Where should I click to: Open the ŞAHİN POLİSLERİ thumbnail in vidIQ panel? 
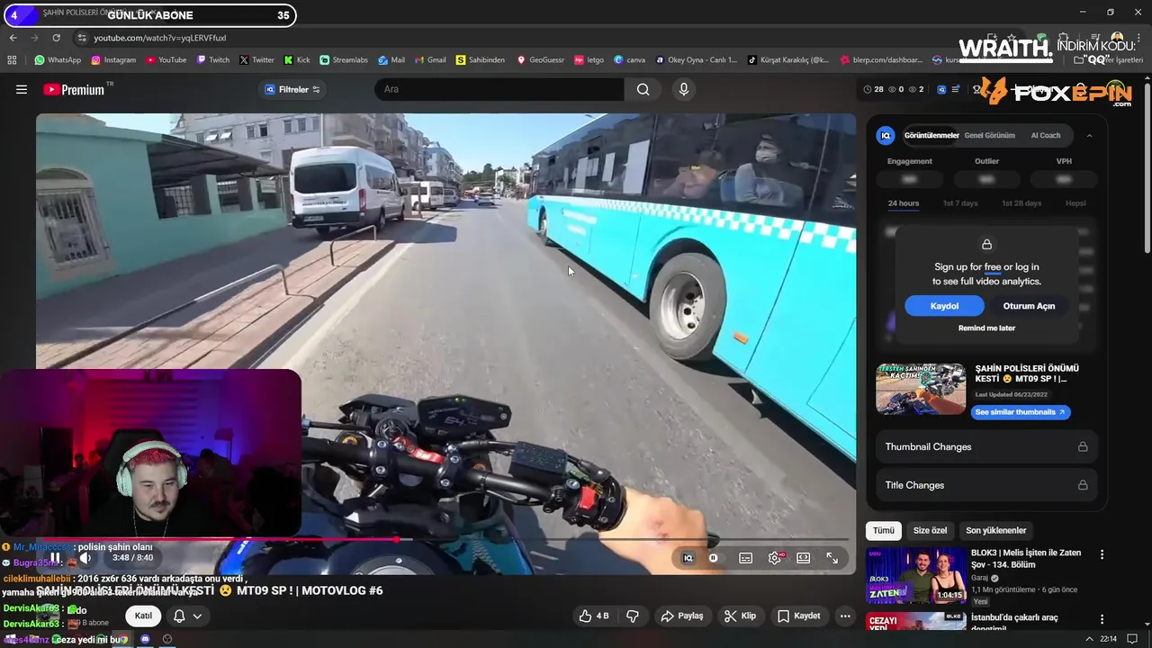click(921, 390)
